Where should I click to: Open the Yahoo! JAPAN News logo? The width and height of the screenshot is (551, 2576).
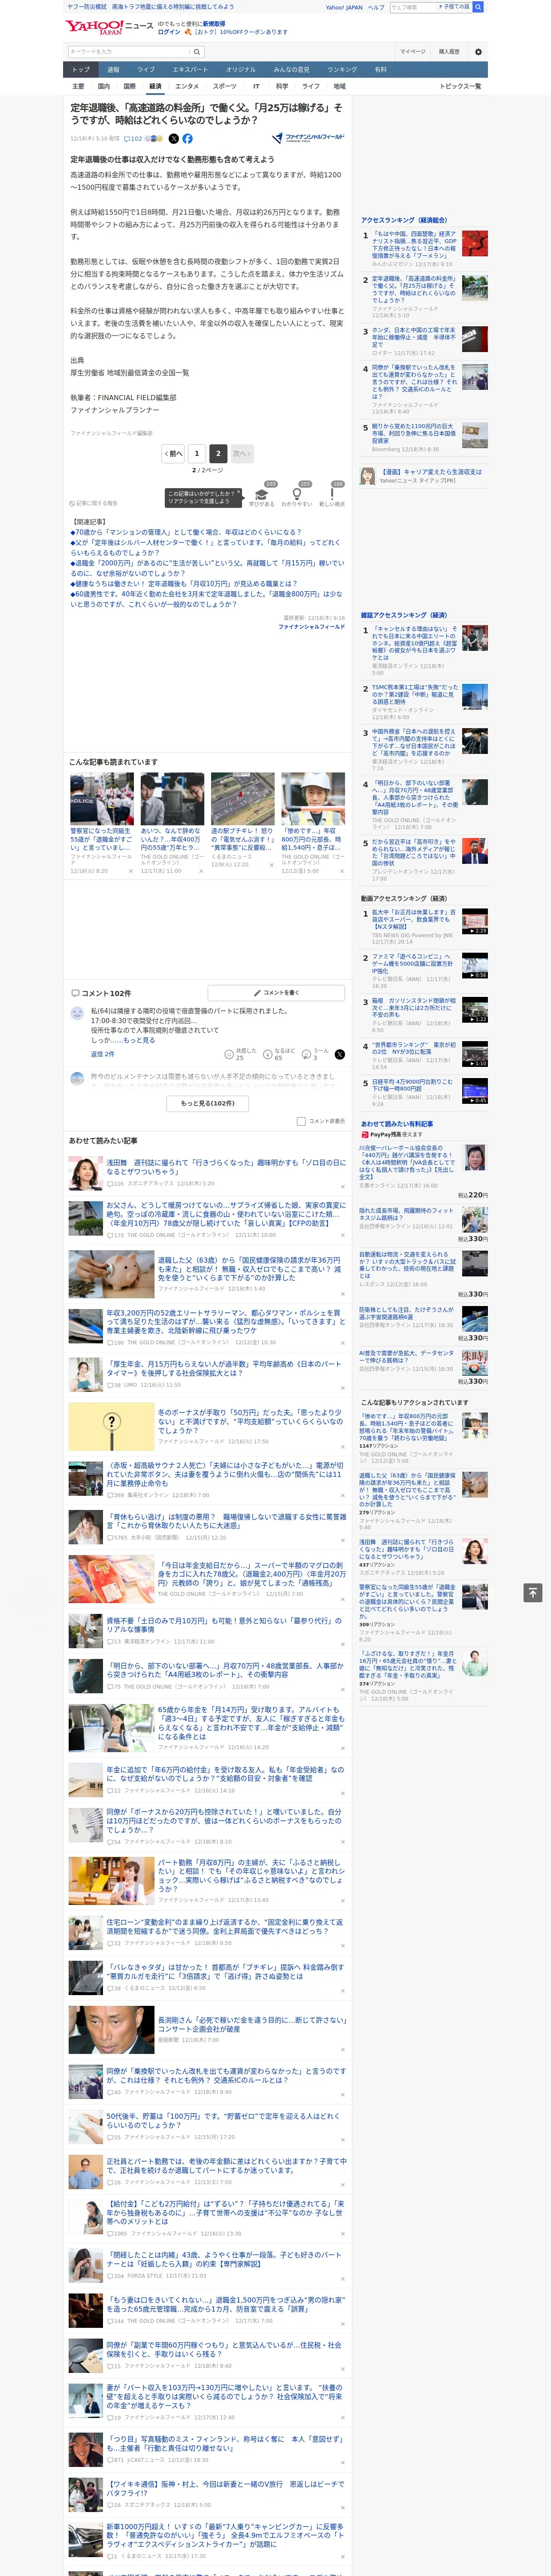click(x=109, y=27)
